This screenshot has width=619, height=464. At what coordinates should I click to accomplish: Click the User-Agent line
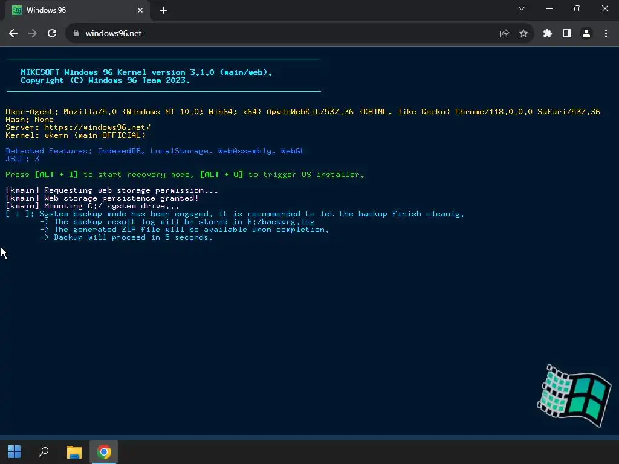click(303, 112)
